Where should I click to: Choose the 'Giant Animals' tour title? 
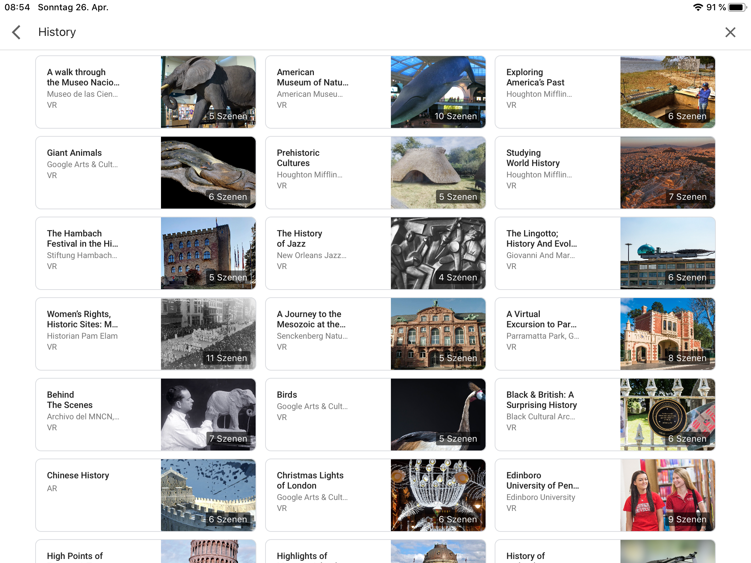tap(74, 153)
